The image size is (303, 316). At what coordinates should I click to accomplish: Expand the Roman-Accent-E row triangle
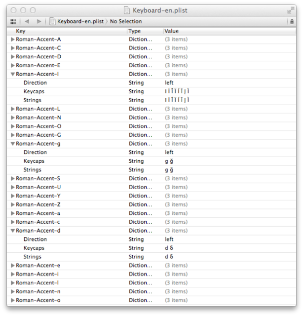13,65
